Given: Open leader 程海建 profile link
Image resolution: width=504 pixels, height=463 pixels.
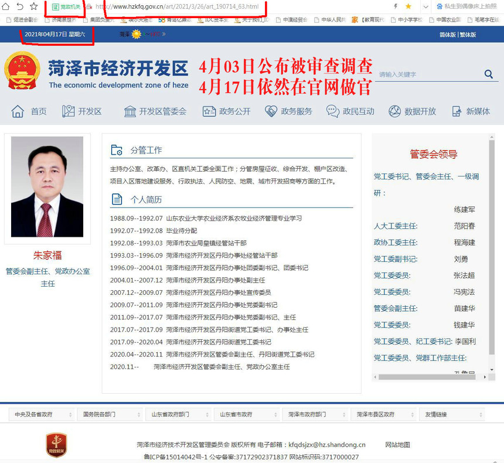Looking at the screenshot, I should tap(465, 243).
